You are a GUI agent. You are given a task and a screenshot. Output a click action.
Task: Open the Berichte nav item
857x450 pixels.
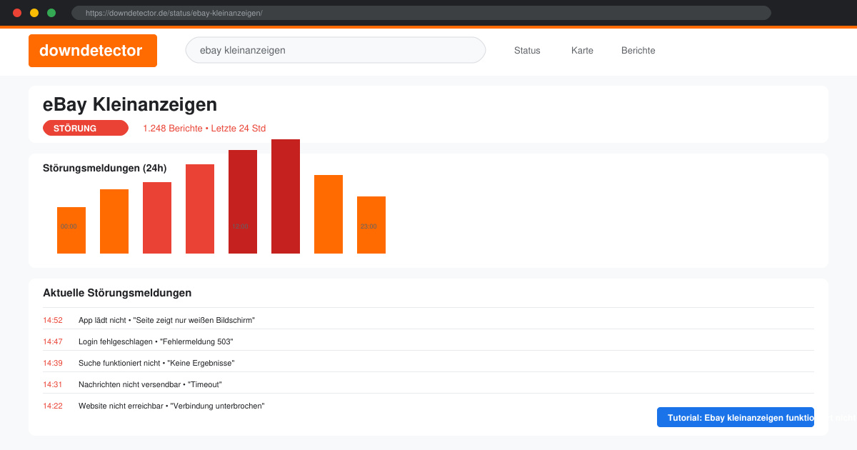coord(638,51)
